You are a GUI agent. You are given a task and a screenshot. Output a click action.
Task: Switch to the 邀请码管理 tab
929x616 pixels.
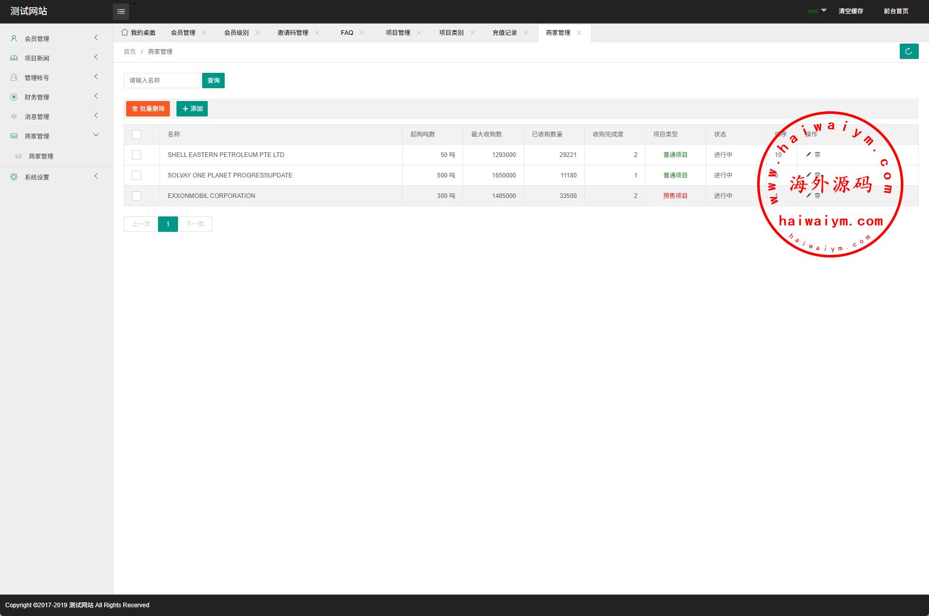pyautogui.click(x=292, y=33)
